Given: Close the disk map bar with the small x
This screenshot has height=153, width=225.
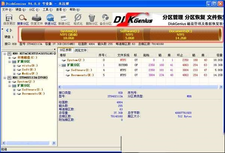Looking at the screenshot, I should (x=2, y=29).
